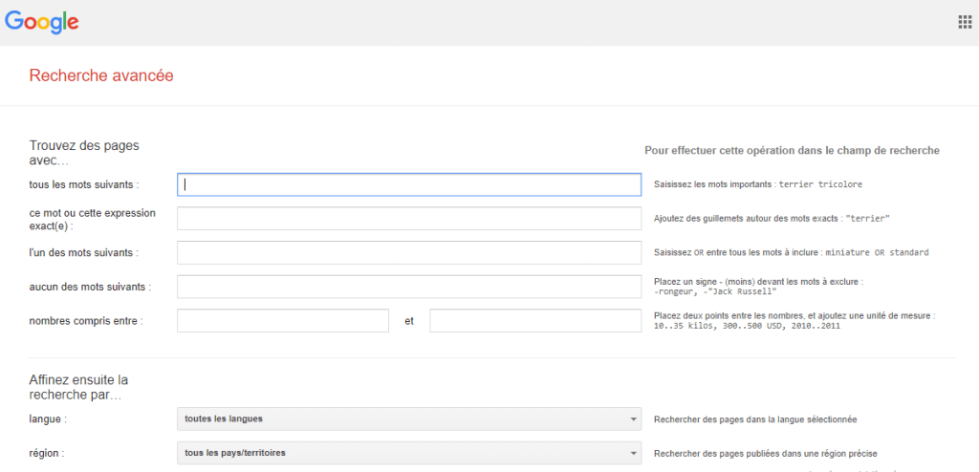Click the "nombres compris entre :" label

(86, 321)
